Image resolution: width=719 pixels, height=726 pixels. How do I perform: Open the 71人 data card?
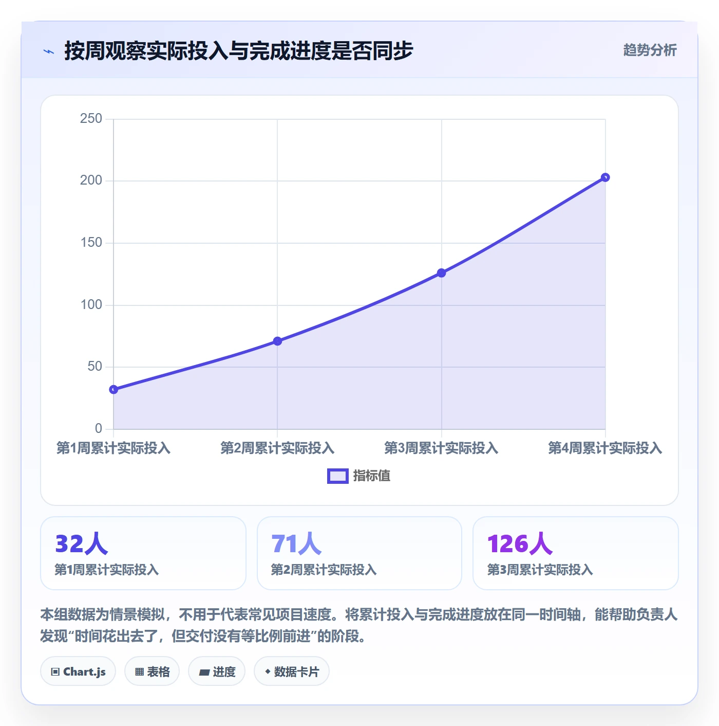(x=359, y=553)
